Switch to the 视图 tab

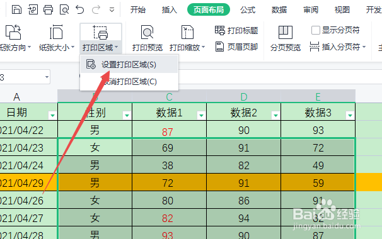click(x=342, y=9)
